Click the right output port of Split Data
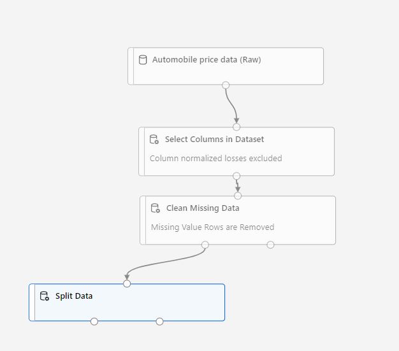 coord(159,321)
